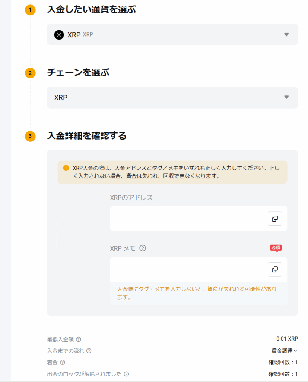Click the red 必須 badge
Viewport: 308px width, 382px height.
[x=276, y=248]
